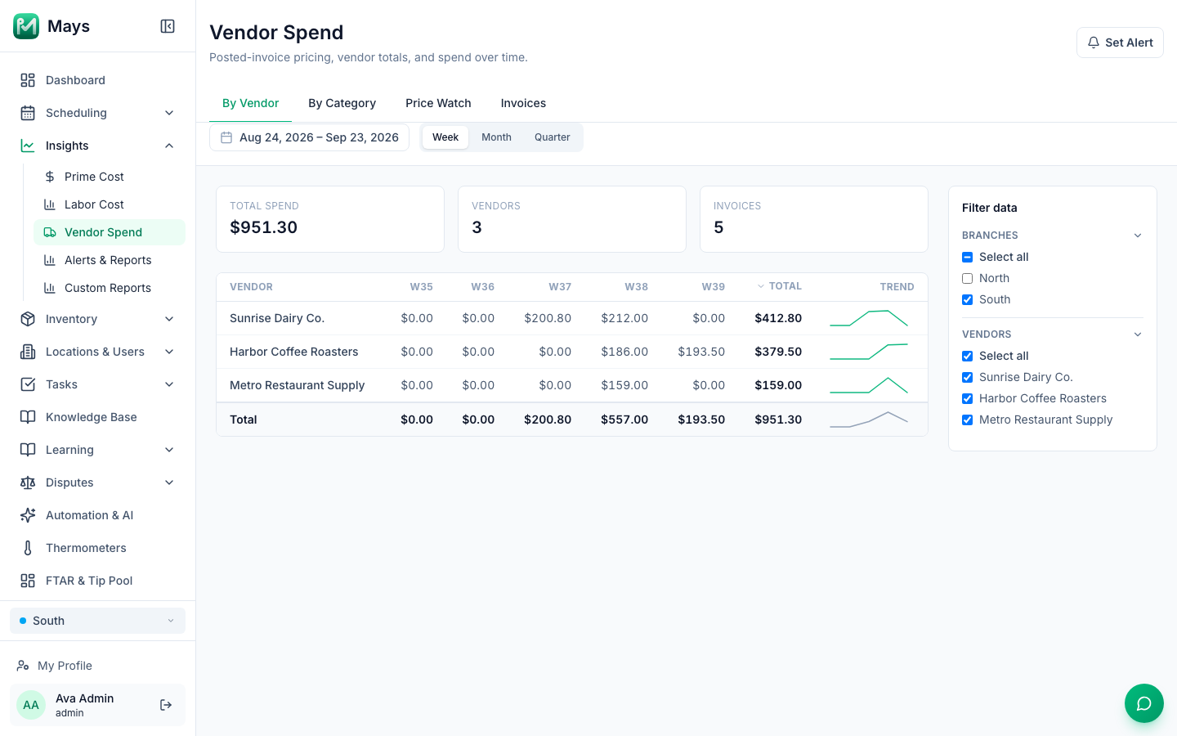
Task: Uncheck the South branch checkbox
Action: point(967,299)
